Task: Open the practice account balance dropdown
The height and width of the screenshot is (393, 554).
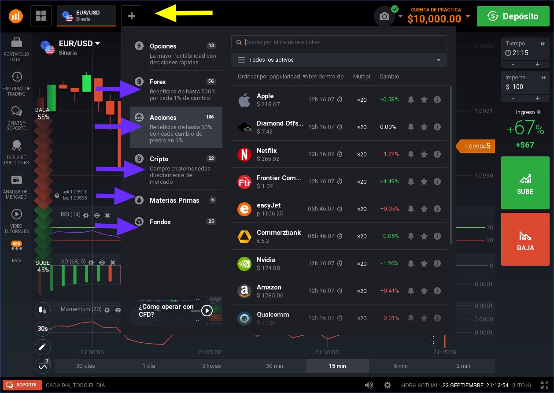Action: pos(468,17)
